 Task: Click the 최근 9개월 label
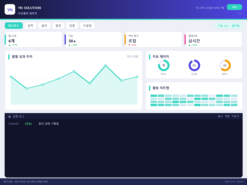point(133,56)
